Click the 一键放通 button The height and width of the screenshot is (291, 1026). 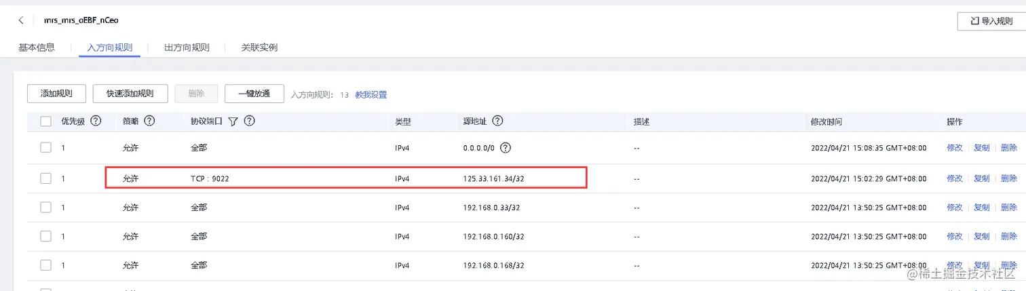pyautogui.click(x=254, y=94)
